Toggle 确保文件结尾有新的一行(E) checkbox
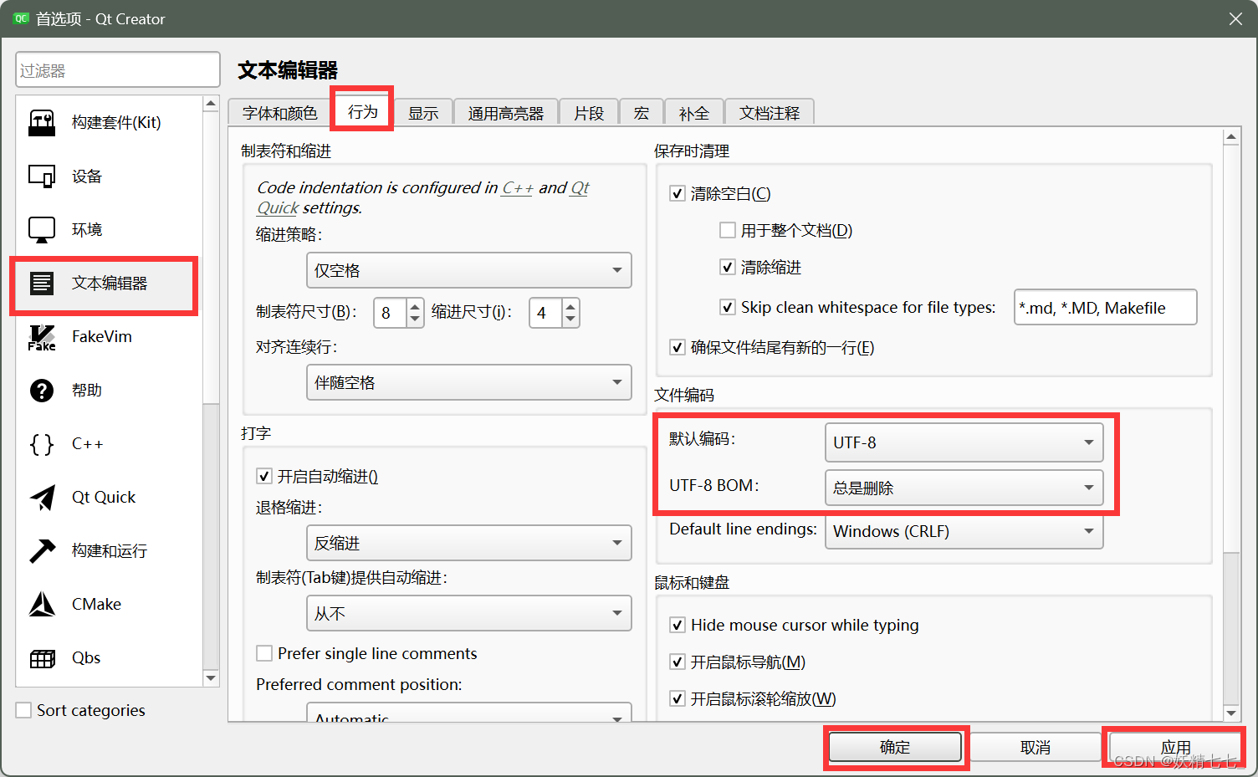 [x=678, y=347]
